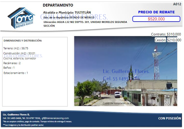Click the Baños : 1 line
Viewport: 184px width, 129px height.
pyautogui.click(x=9, y=68)
